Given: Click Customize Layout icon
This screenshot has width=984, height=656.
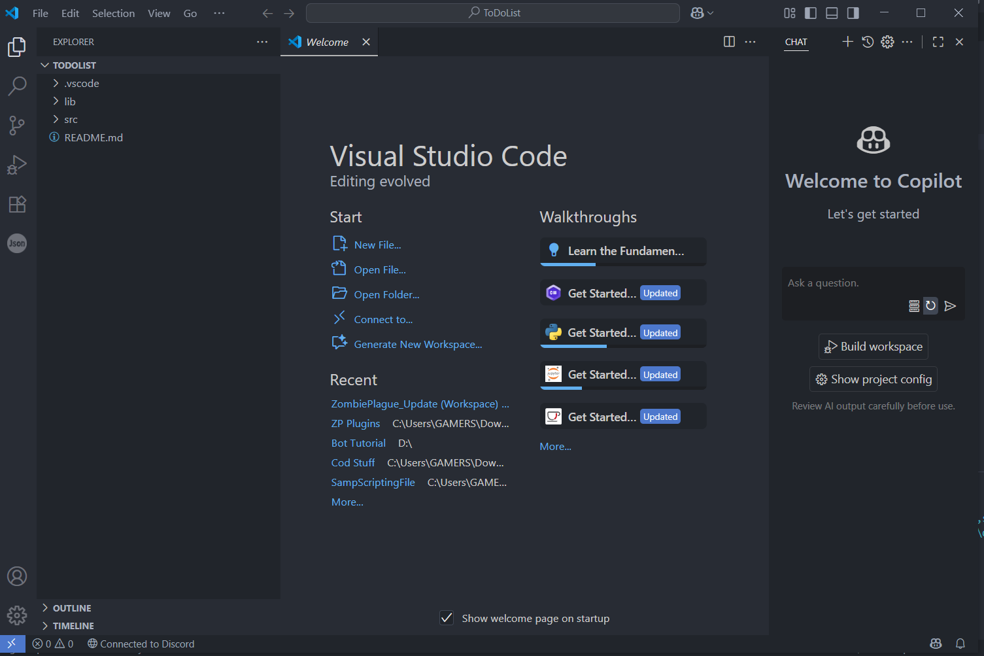Looking at the screenshot, I should (790, 13).
